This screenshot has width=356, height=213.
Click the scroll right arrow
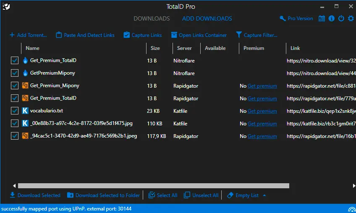pos(354,186)
